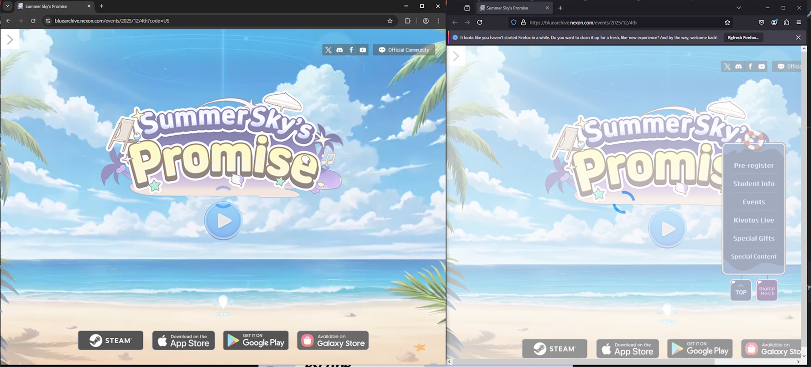Click the TOP button
The width and height of the screenshot is (811, 367).
741,291
